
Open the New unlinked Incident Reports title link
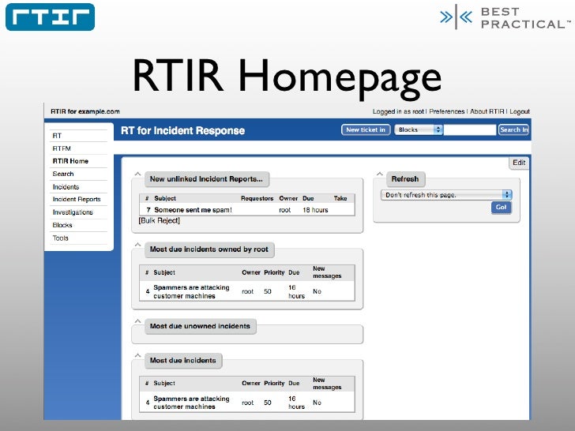coord(206,179)
